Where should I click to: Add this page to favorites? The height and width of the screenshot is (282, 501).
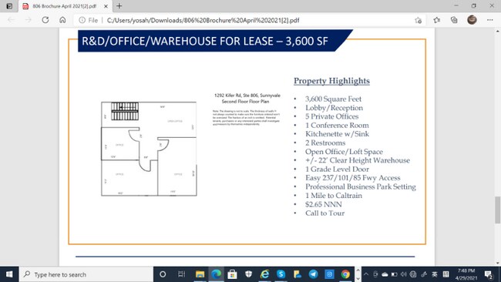(419, 21)
